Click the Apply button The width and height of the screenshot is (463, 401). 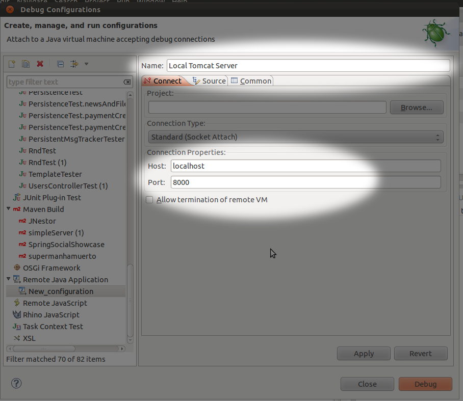(364, 354)
